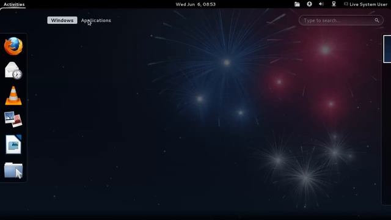
Task: Open the Evolution mail and calendar app
Action: (13, 71)
